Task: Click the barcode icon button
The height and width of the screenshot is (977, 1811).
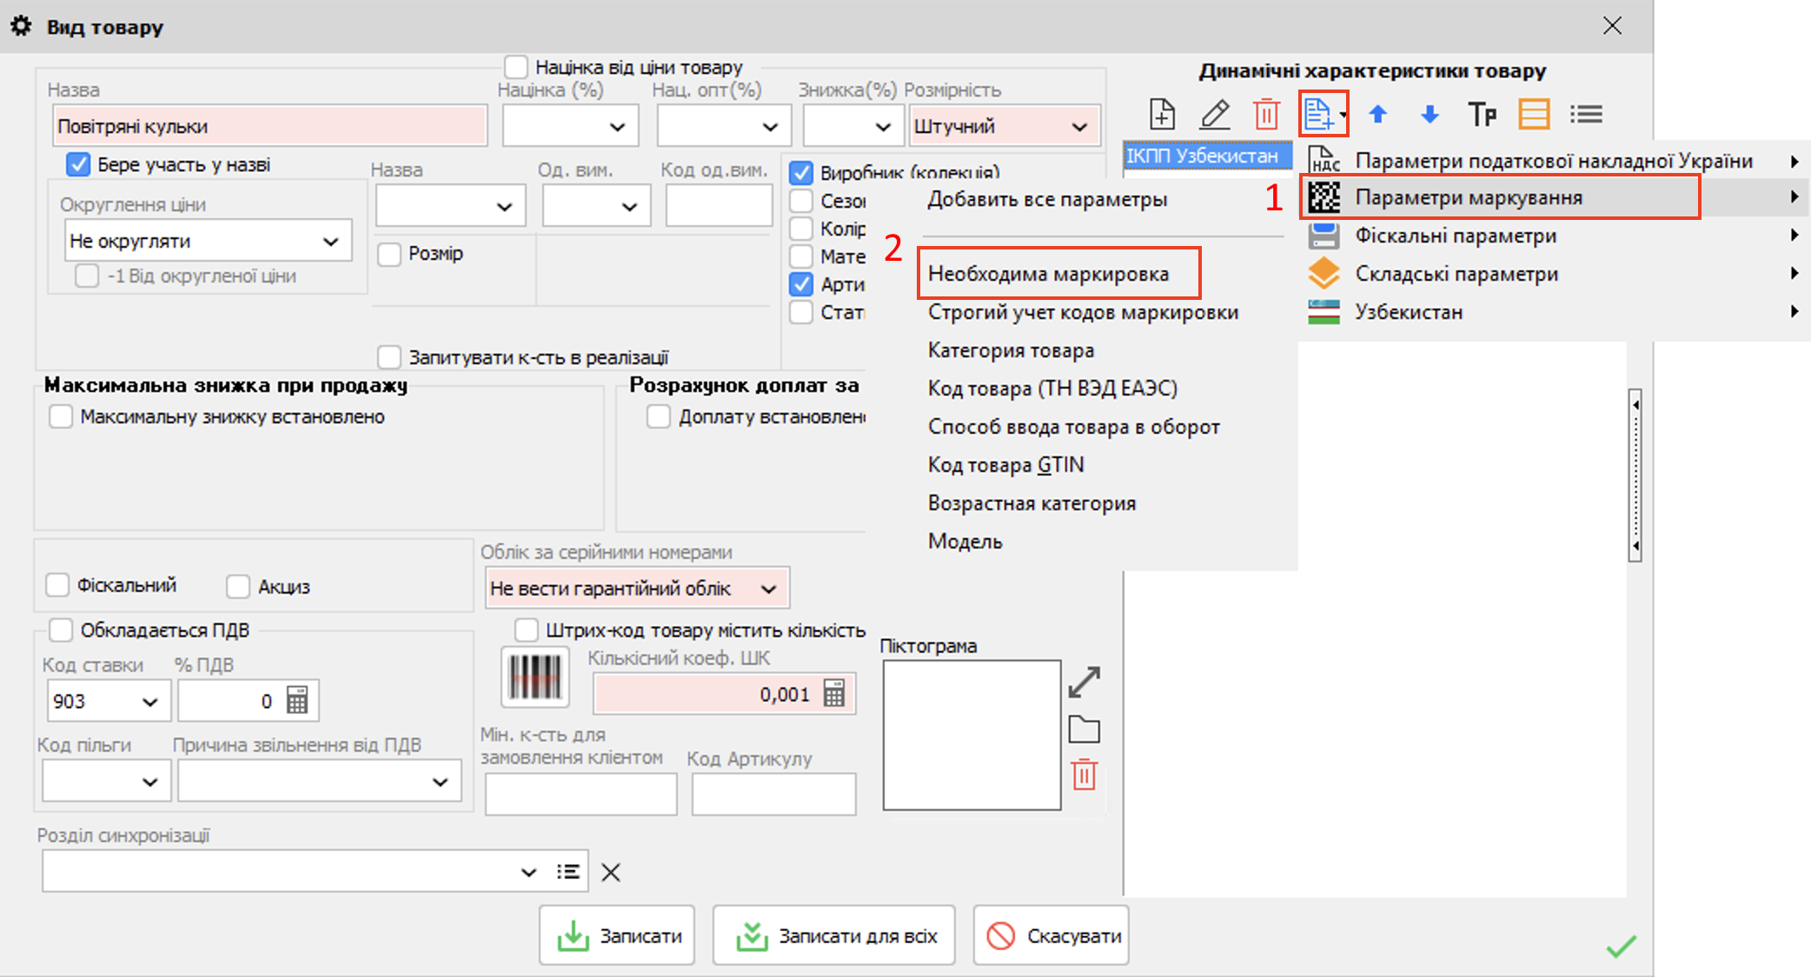Action: 534,676
